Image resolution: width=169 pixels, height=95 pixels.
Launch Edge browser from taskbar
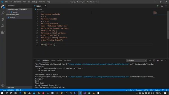point(20,93)
